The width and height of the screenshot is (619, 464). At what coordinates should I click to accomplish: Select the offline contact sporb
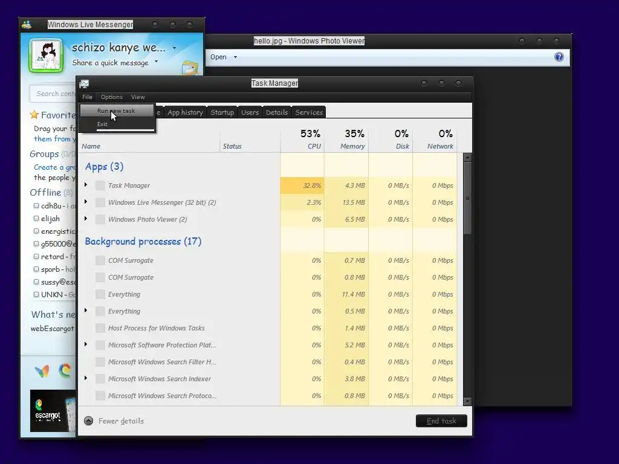[55, 269]
